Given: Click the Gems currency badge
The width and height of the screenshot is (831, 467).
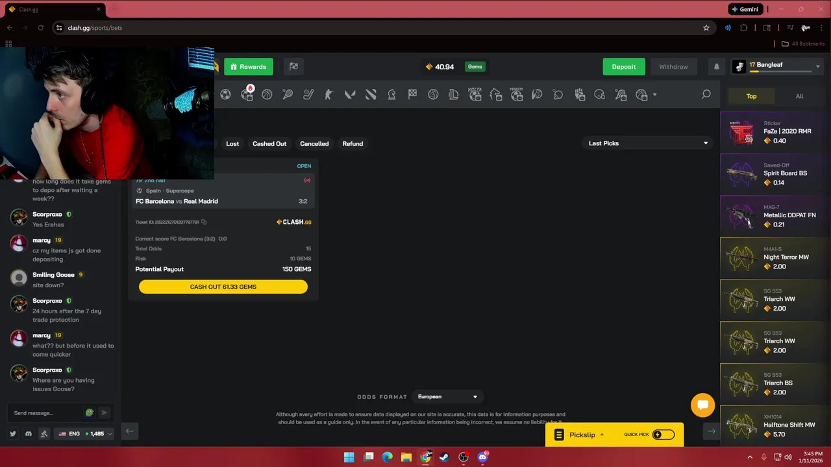Looking at the screenshot, I should click(475, 67).
